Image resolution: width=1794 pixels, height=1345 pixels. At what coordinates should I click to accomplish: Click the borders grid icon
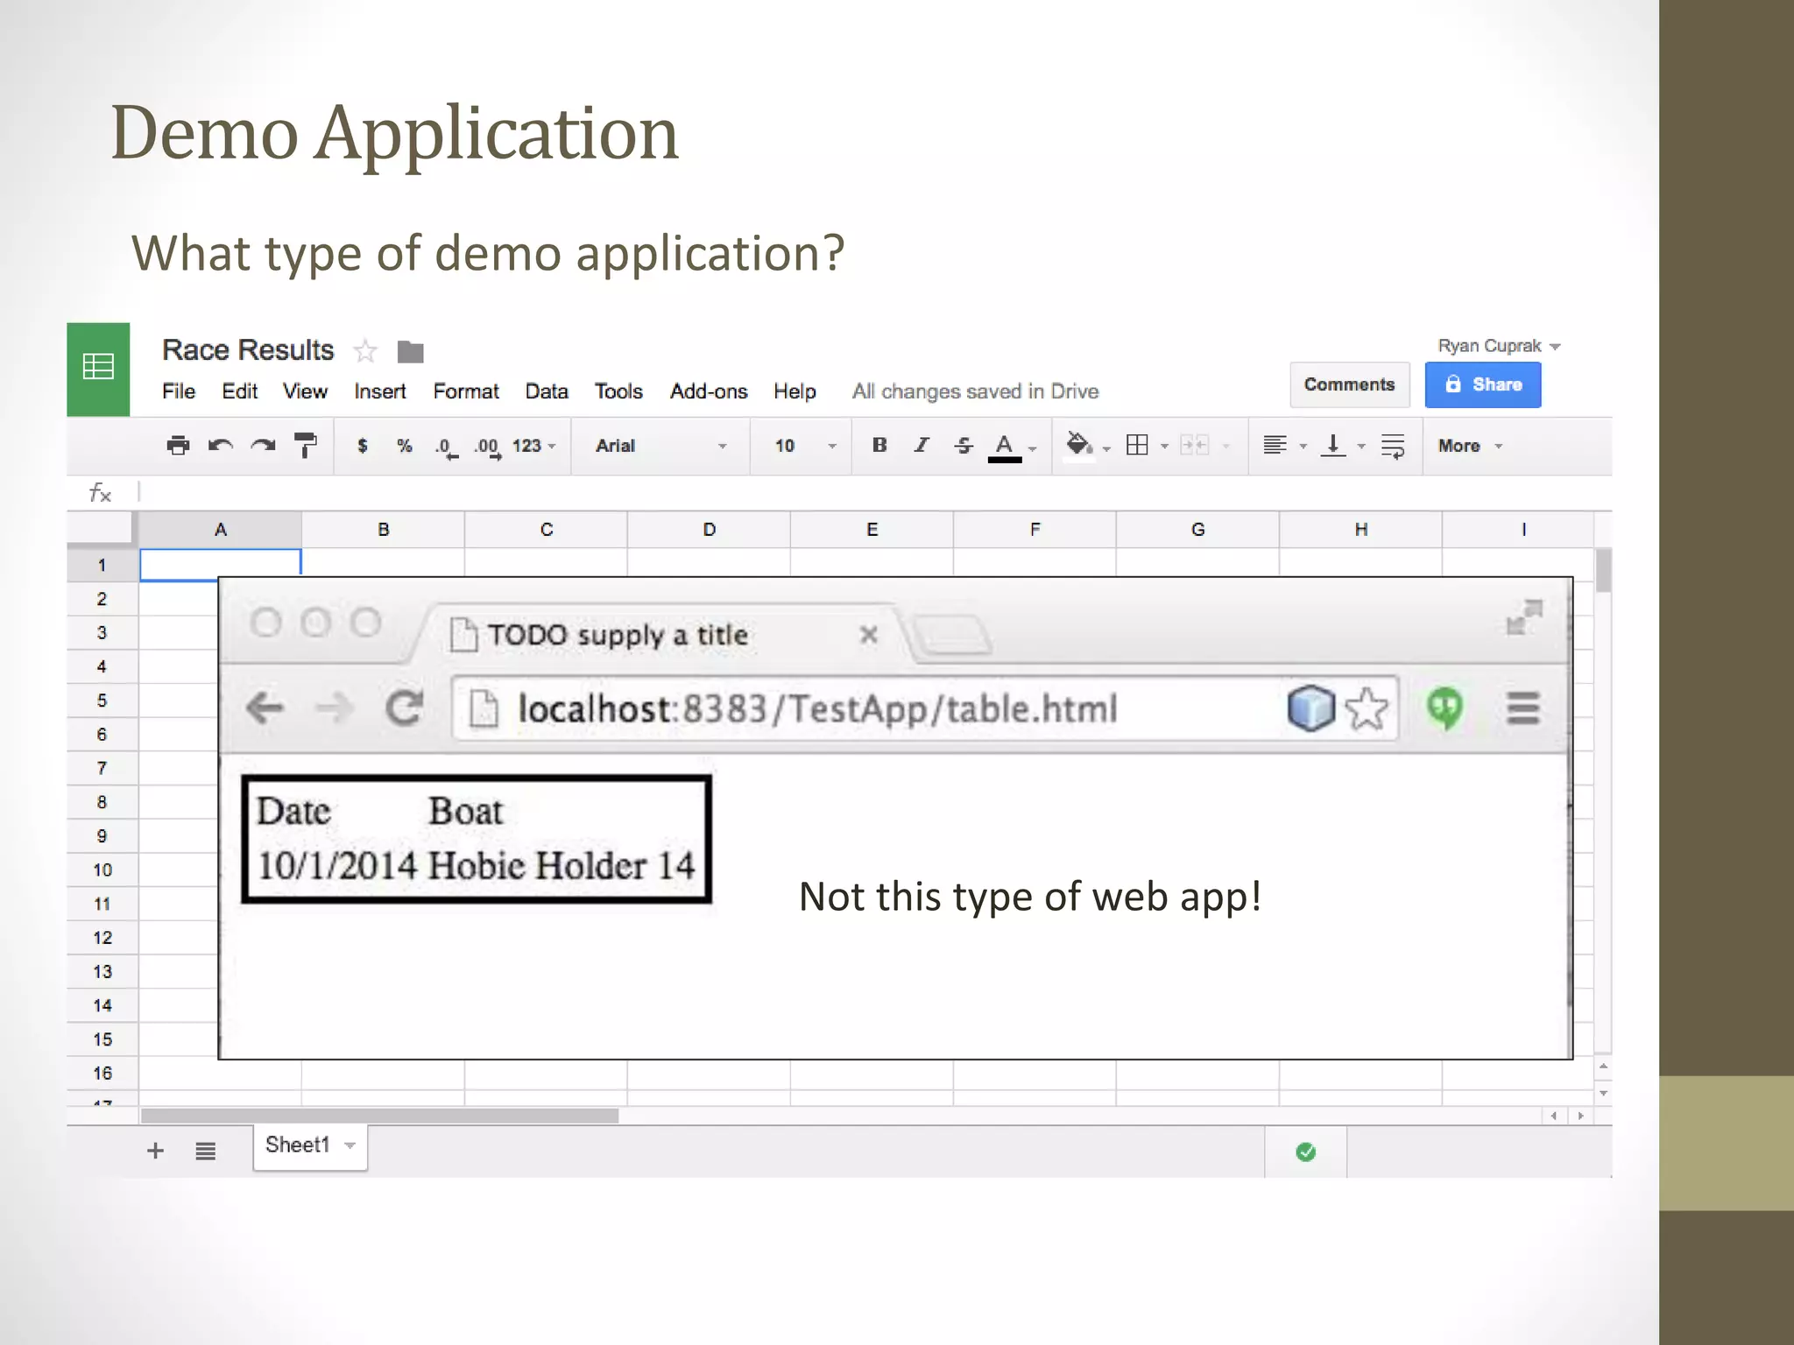pos(1137,446)
